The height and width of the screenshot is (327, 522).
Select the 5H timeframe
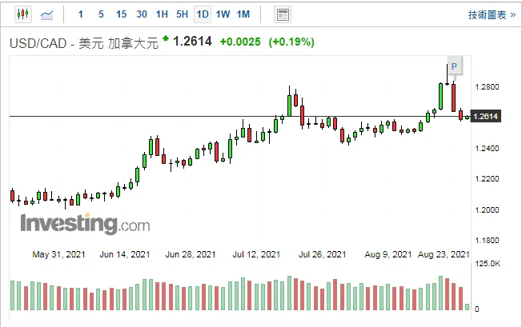182,14
